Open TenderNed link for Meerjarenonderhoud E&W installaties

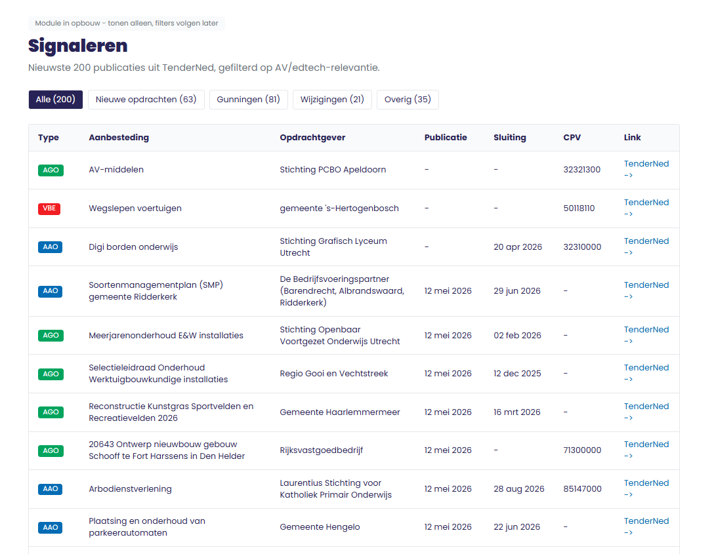click(x=646, y=335)
